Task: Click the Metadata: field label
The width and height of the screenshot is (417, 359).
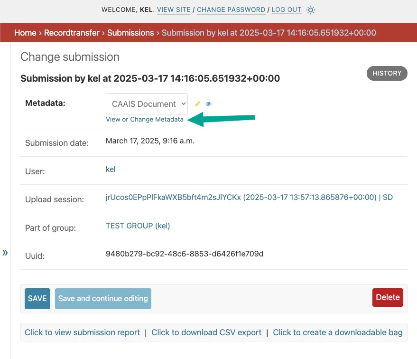Action: [x=45, y=103]
